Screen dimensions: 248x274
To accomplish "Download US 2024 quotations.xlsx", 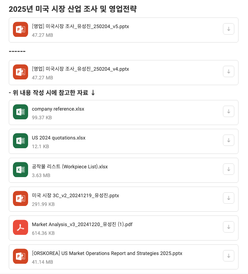I will point(228,140).
